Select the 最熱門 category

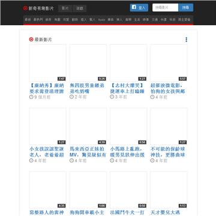coord(38,20)
